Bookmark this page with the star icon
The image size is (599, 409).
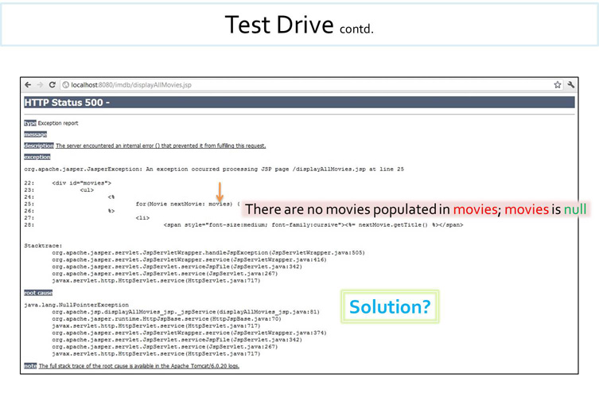tap(558, 84)
